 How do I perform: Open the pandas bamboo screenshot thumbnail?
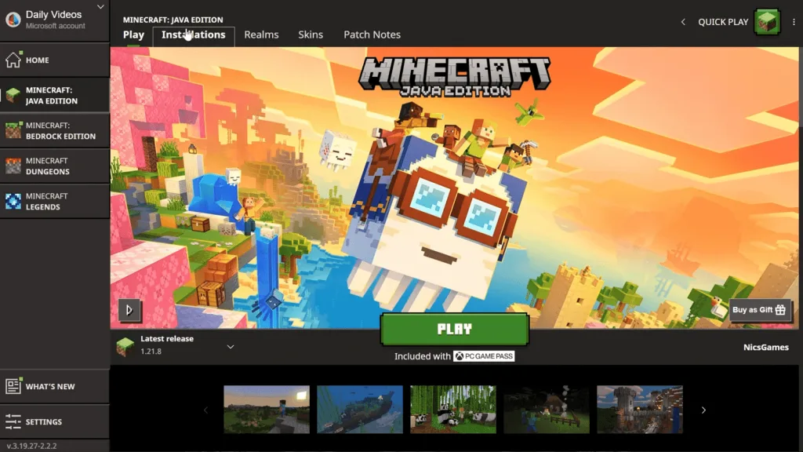(452, 410)
